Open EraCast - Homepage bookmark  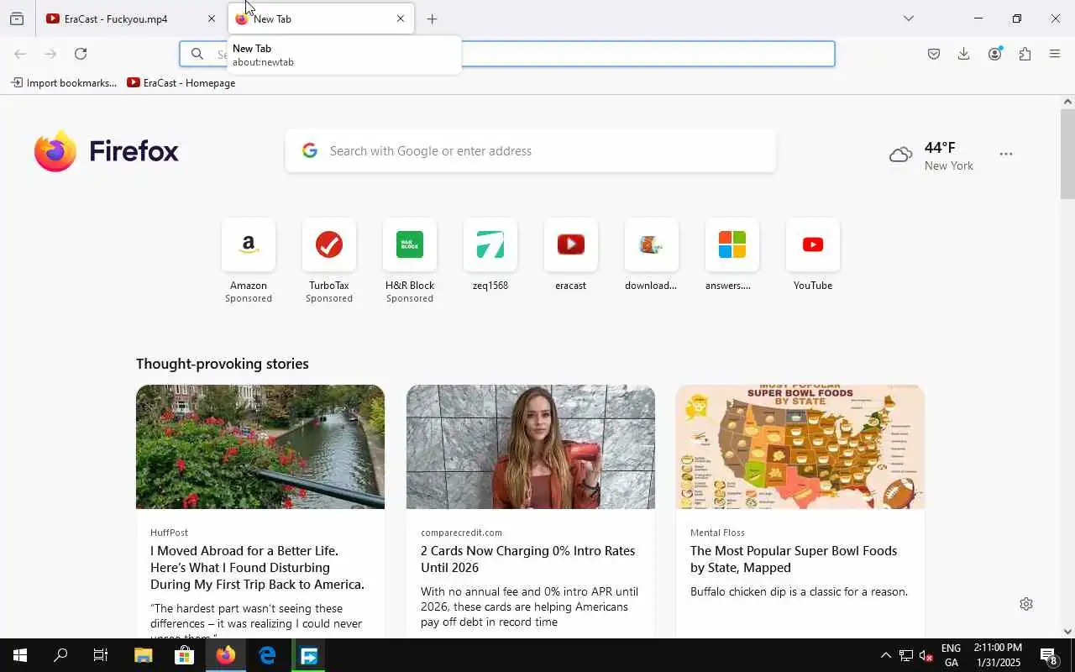tap(181, 83)
